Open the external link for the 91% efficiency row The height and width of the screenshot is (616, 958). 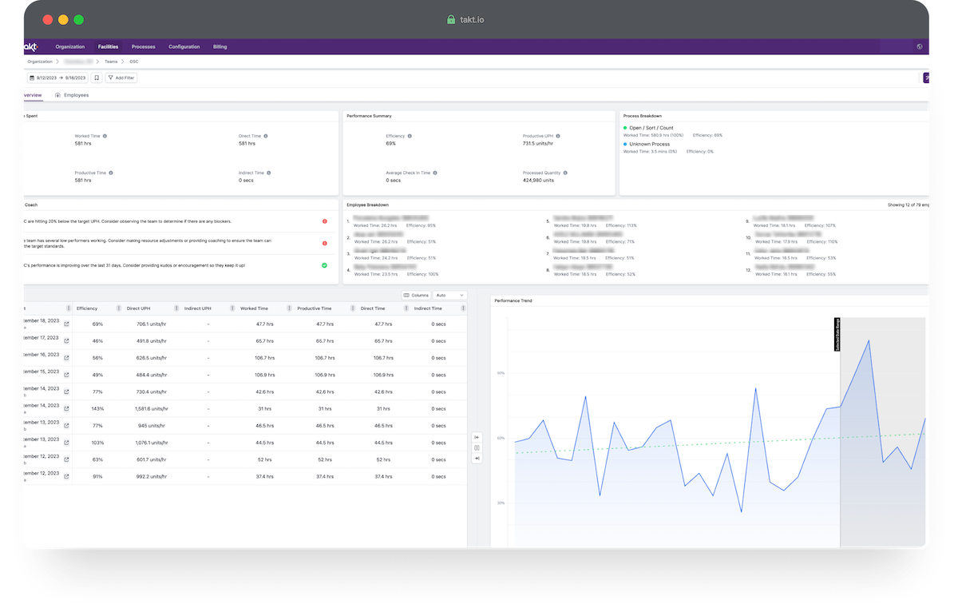(x=67, y=477)
